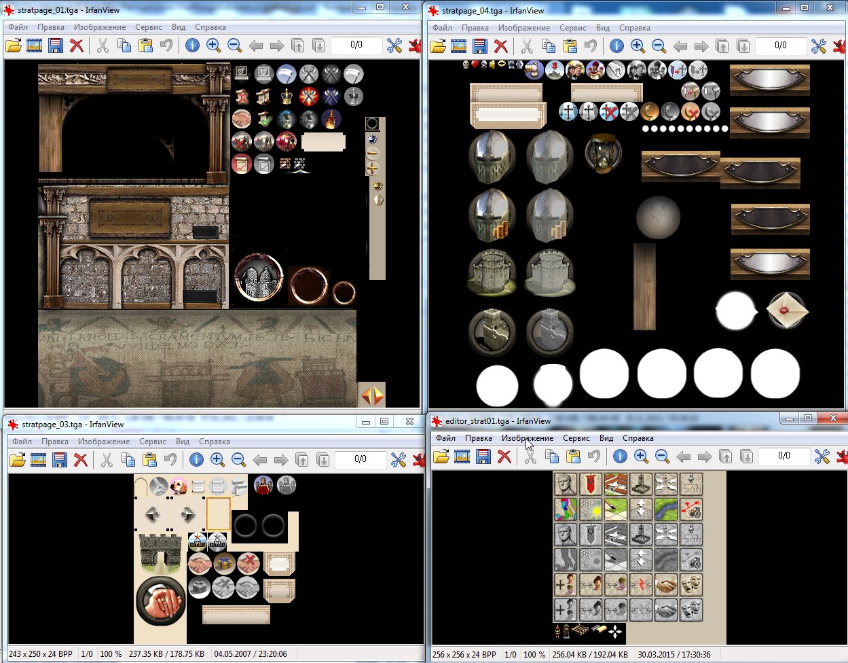
Task: Open Файл menu in stratpage_01 window
Action: (18, 27)
